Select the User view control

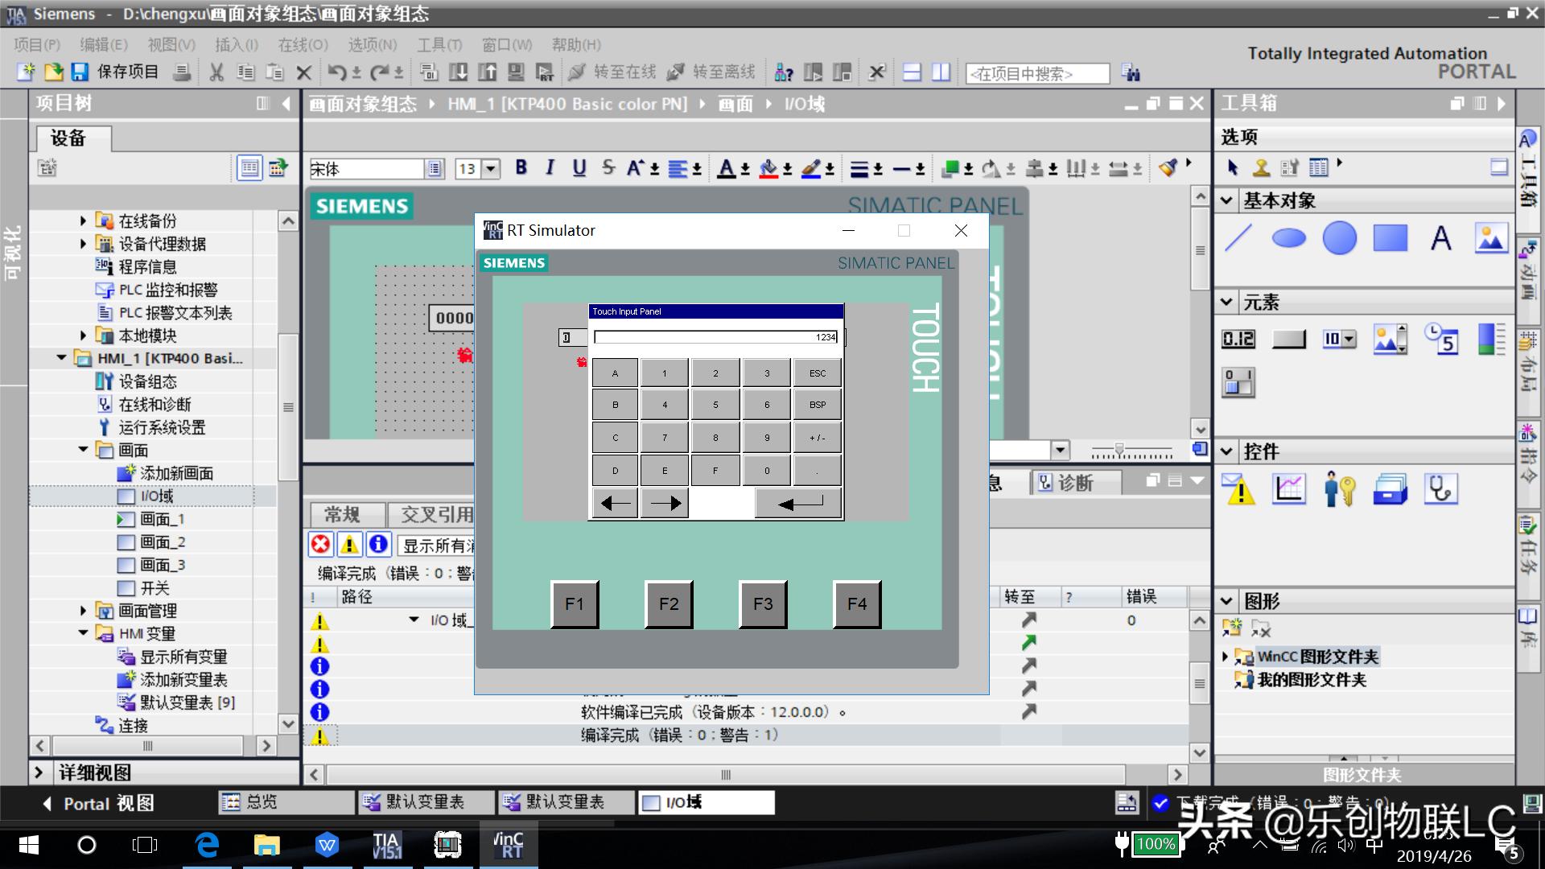[x=1340, y=488]
